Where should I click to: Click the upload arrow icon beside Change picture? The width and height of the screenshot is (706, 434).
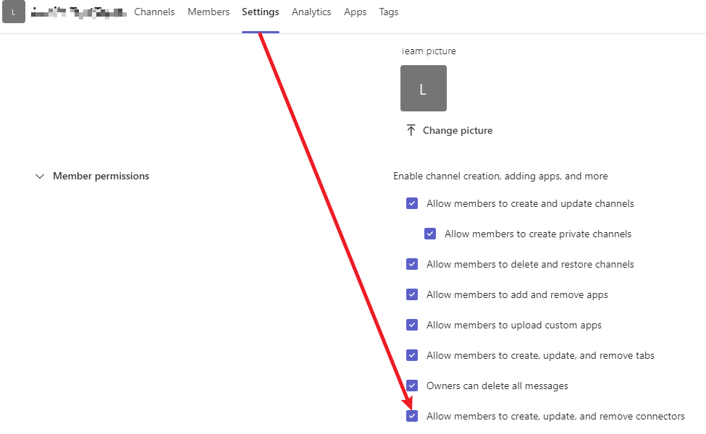coord(411,130)
